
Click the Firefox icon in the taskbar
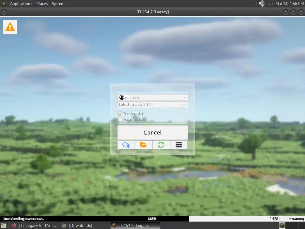pyautogui.click(x=14, y=225)
